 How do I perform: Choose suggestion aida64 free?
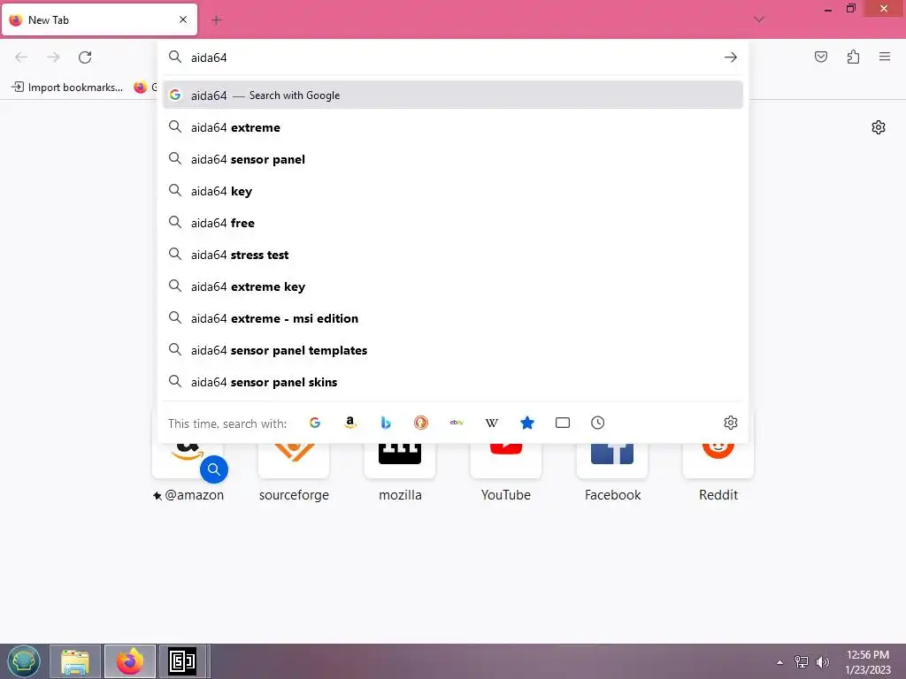[453, 222]
